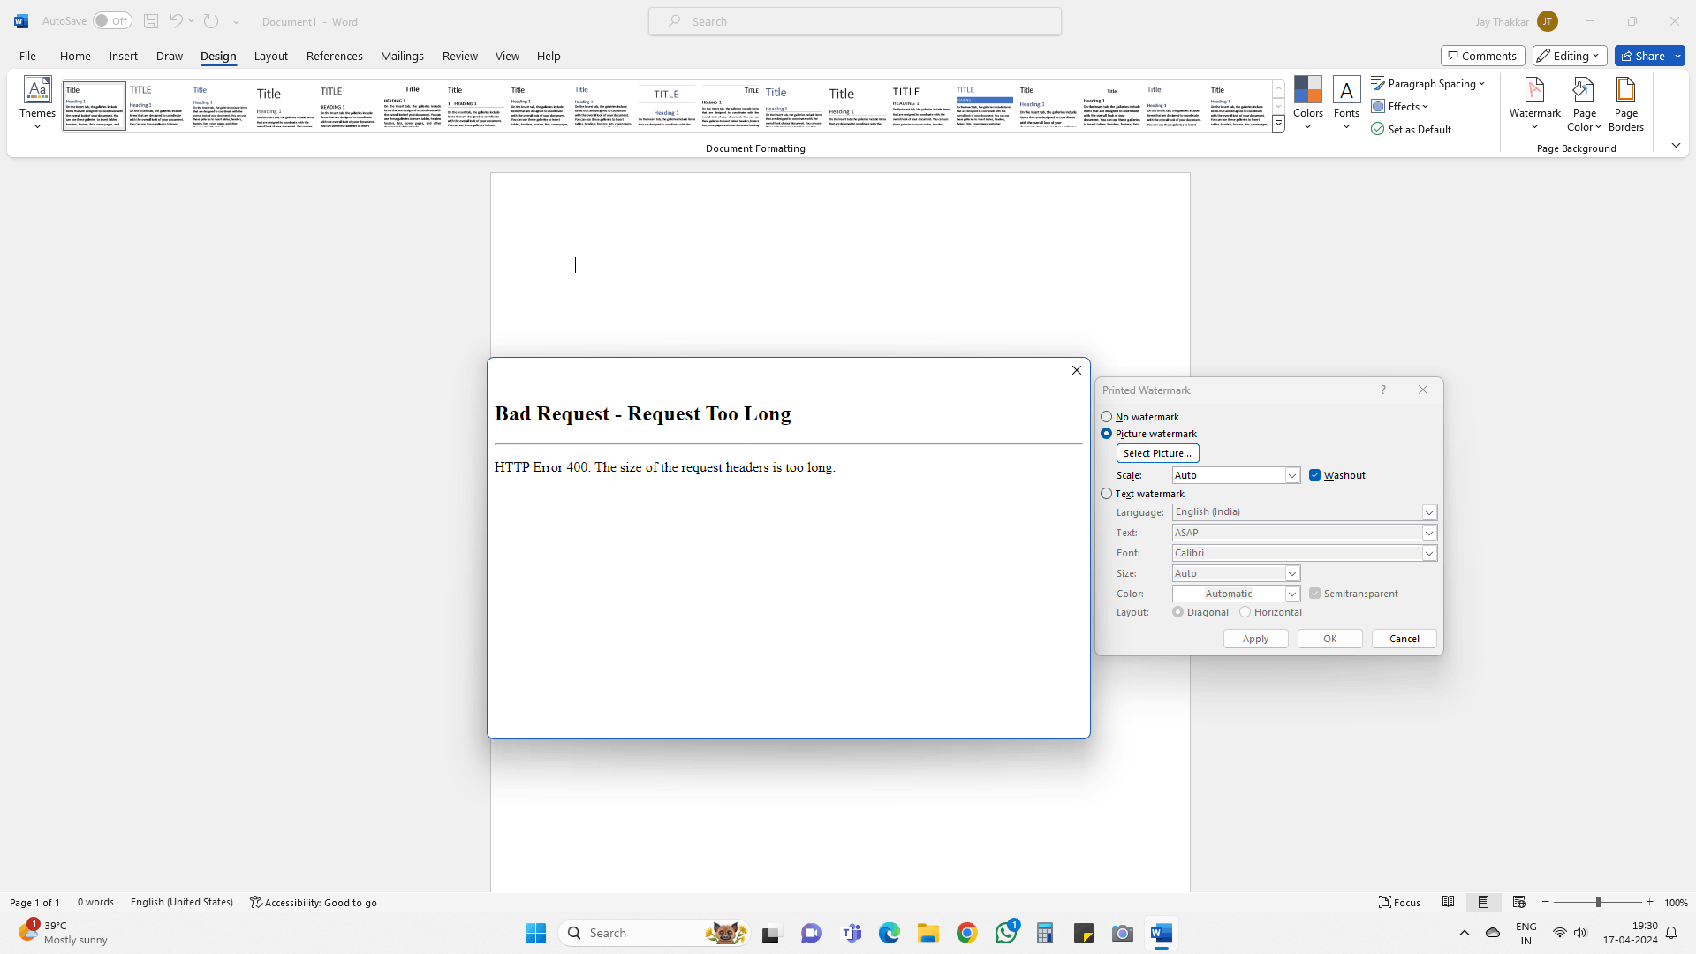
Task: Click zoom out minus icon
Action: click(1546, 902)
